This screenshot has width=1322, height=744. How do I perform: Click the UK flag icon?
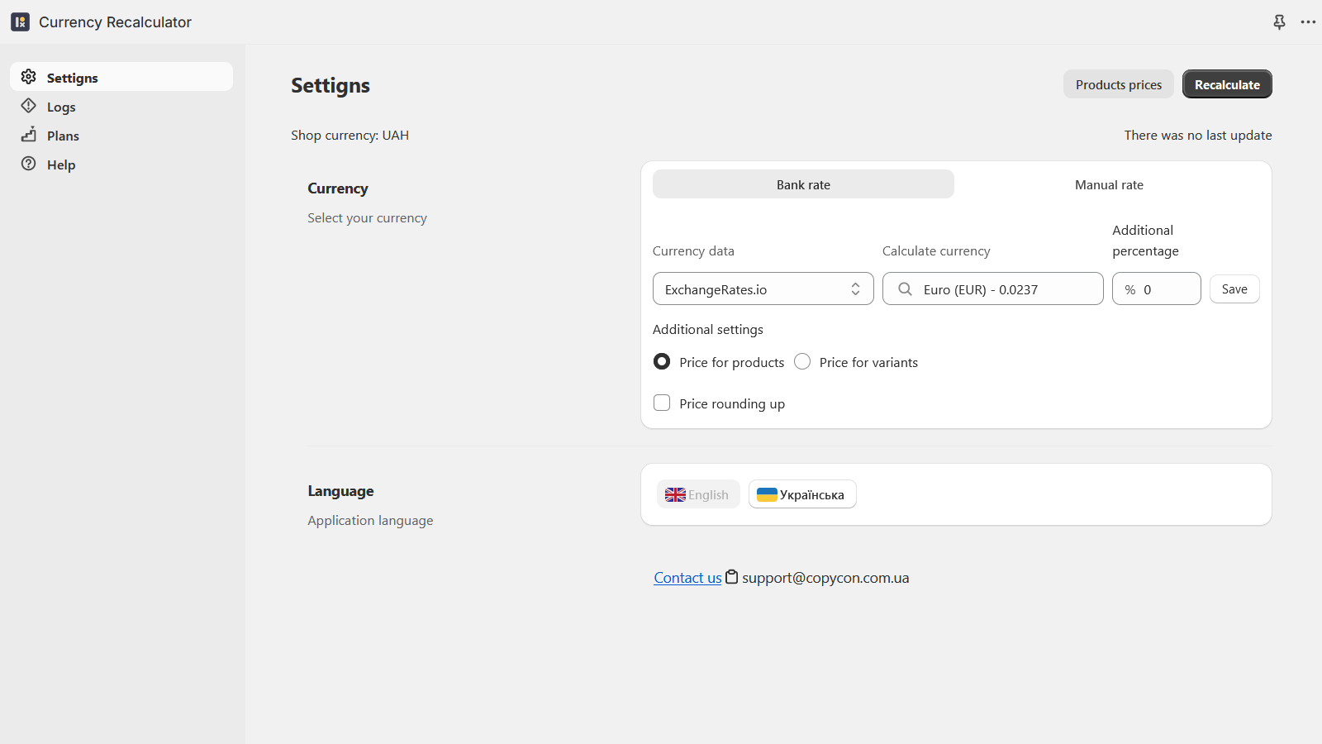(x=675, y=494)
